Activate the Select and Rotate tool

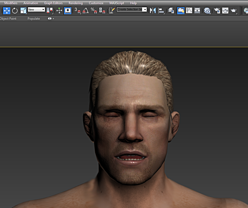(15, 11)
